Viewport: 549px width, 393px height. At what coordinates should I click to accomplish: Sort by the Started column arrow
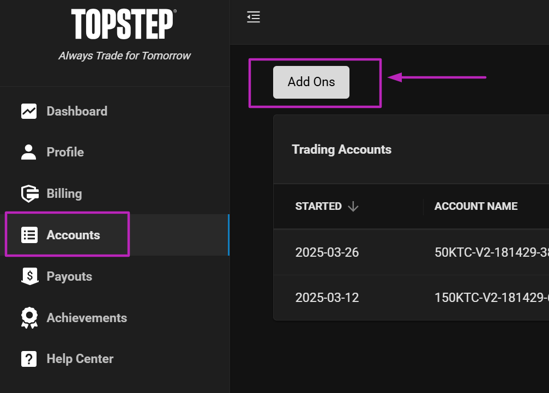coord(353,207)
